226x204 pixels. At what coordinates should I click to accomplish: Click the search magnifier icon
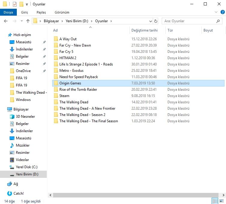pos(218,21)
